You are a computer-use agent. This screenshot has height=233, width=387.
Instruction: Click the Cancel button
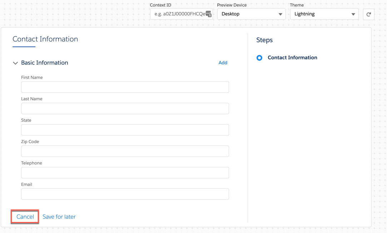pos(25,217)
